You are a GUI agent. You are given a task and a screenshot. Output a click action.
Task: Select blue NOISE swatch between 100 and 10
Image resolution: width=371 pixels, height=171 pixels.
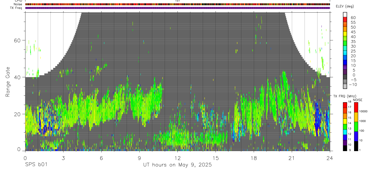click(x=356, y=136)
